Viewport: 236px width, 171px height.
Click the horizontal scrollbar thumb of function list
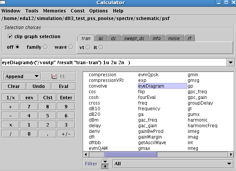(131, 154)
